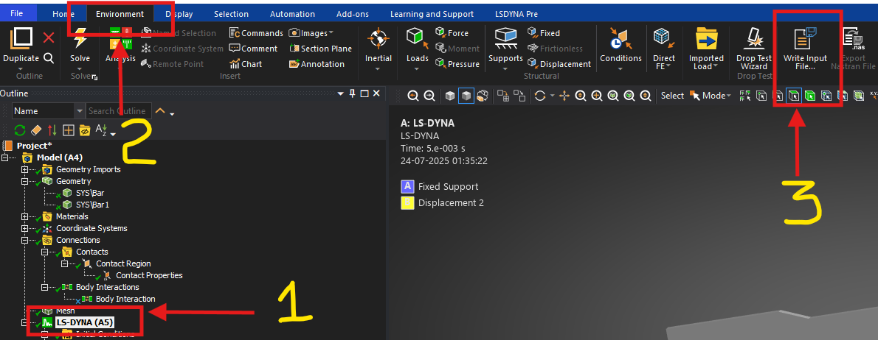Click the green body selection filter icon
Screen dimensions: 878x340
click(x=809, y=96)
